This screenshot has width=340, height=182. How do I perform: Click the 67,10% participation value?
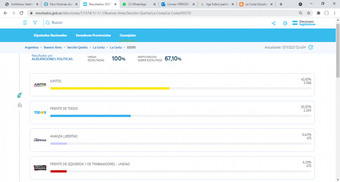[x=173, y=59]
